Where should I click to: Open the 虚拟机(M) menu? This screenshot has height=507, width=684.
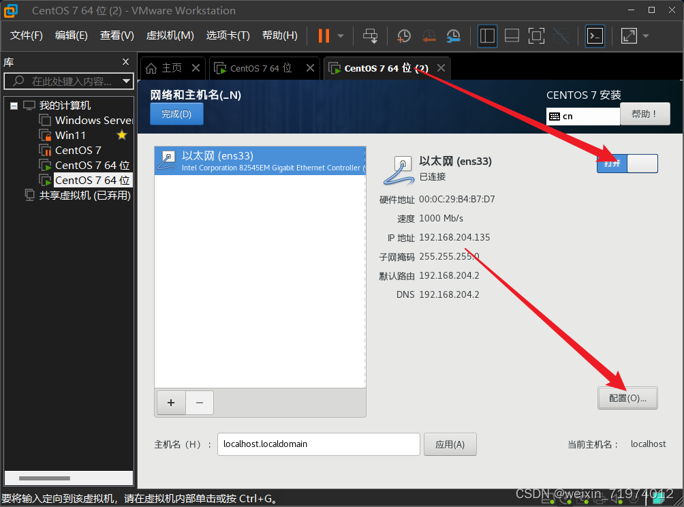click(170, 35)
